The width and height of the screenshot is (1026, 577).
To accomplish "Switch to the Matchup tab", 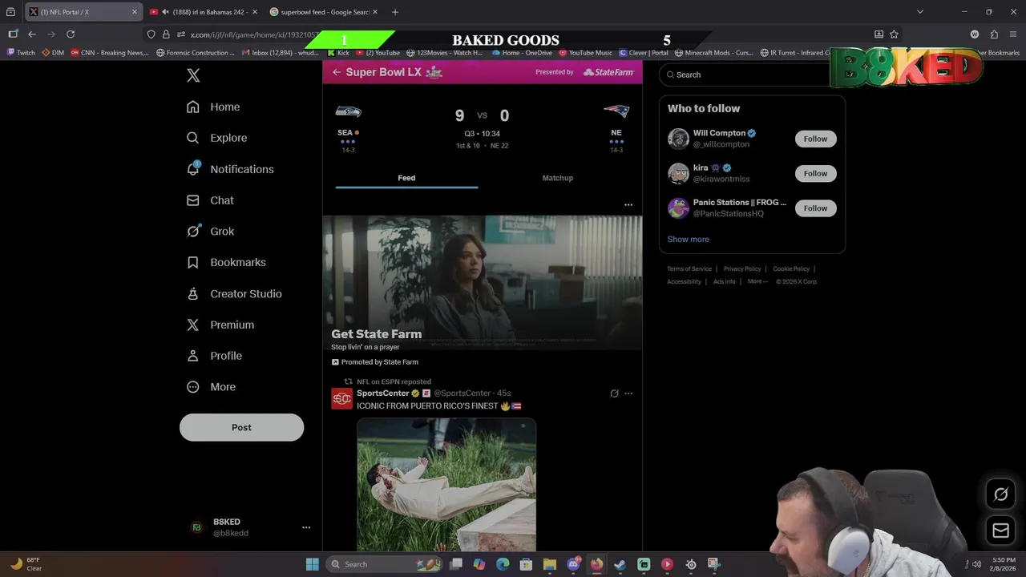I will coord(558,178).
